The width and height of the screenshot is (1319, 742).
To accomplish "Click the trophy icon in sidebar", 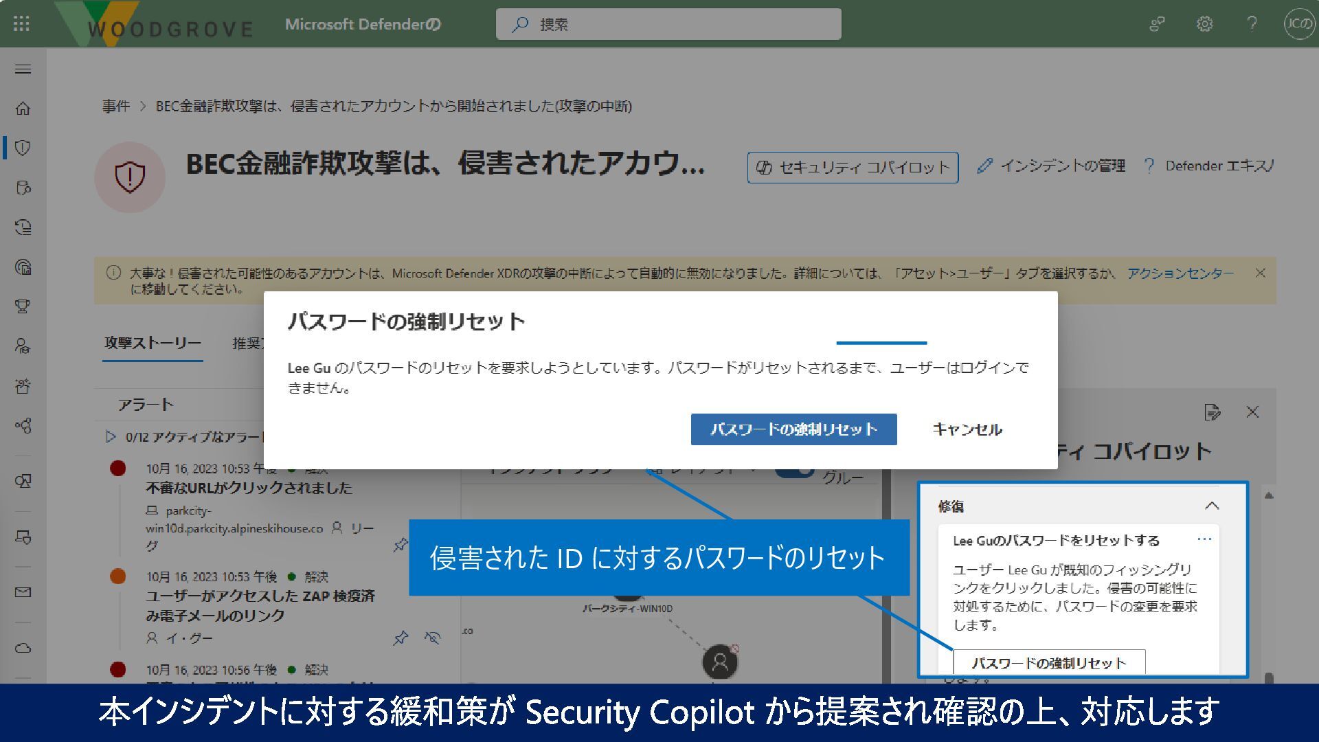I will click(23, 306).
